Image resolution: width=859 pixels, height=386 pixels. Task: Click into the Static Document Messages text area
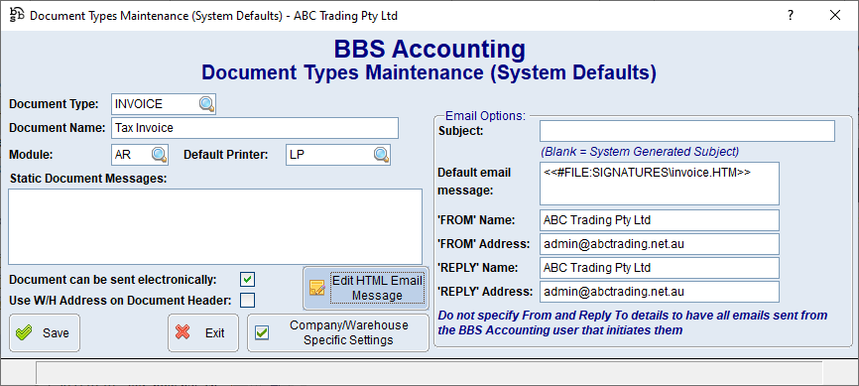point(215,227)
